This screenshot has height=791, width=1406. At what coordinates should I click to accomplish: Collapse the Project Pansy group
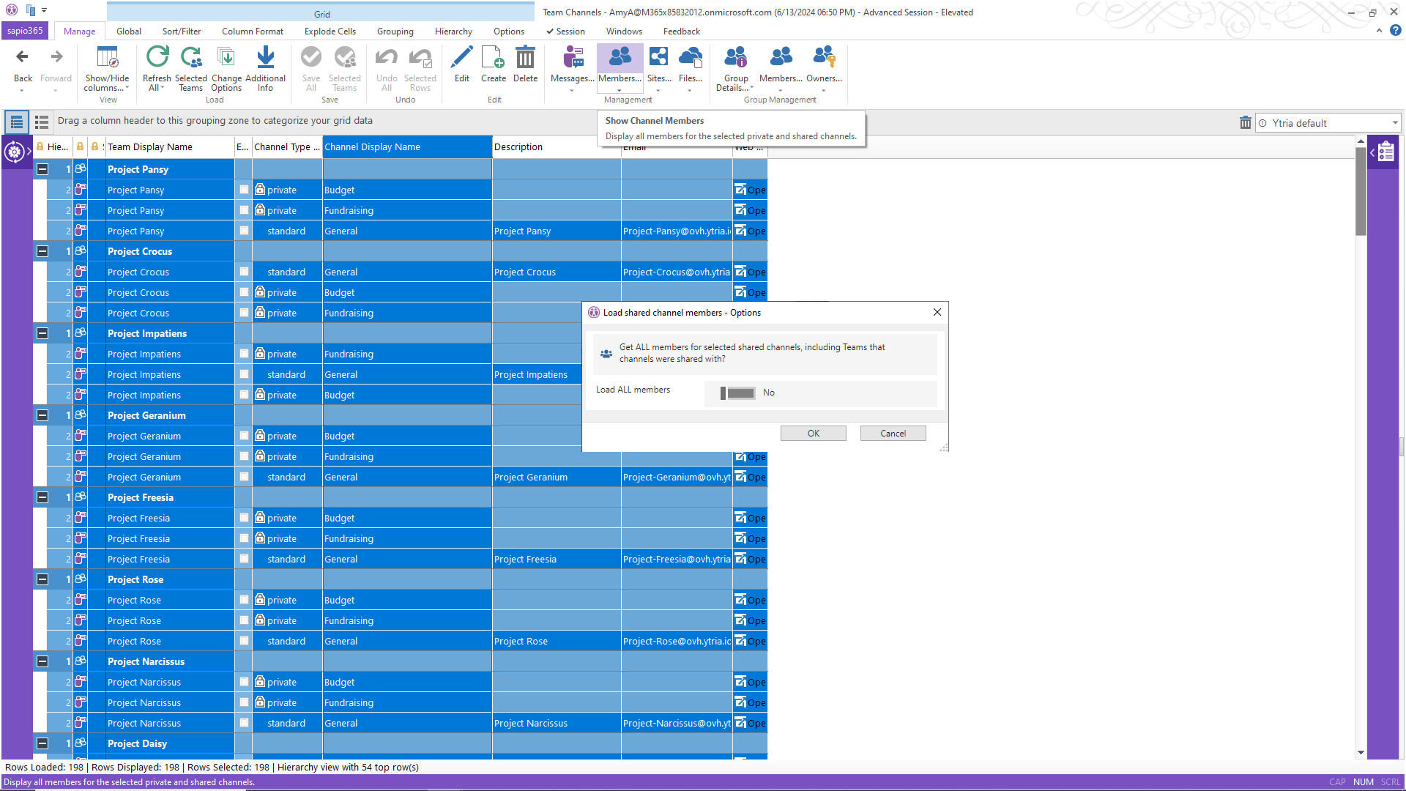(x=42, y=169)
